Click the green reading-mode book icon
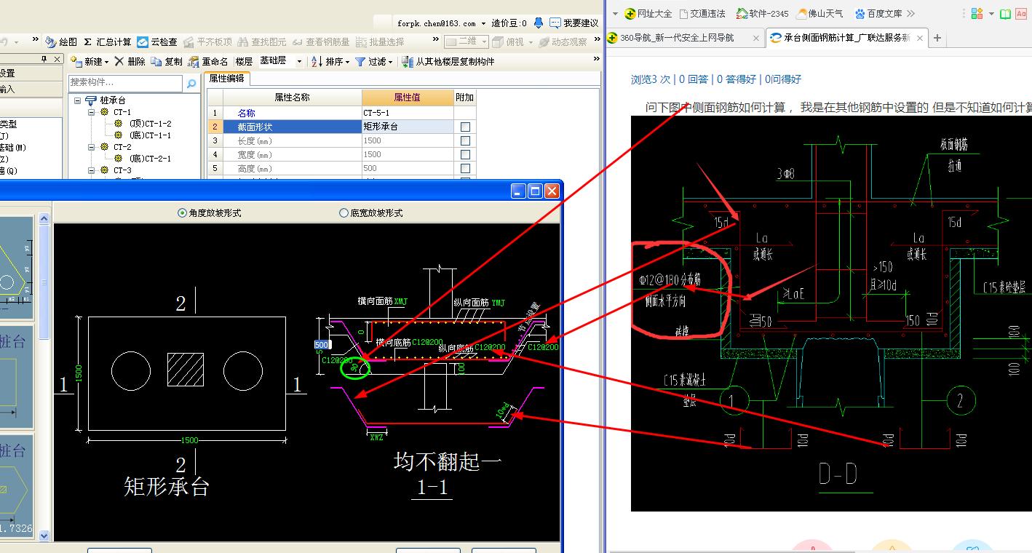 point(1005,14)
